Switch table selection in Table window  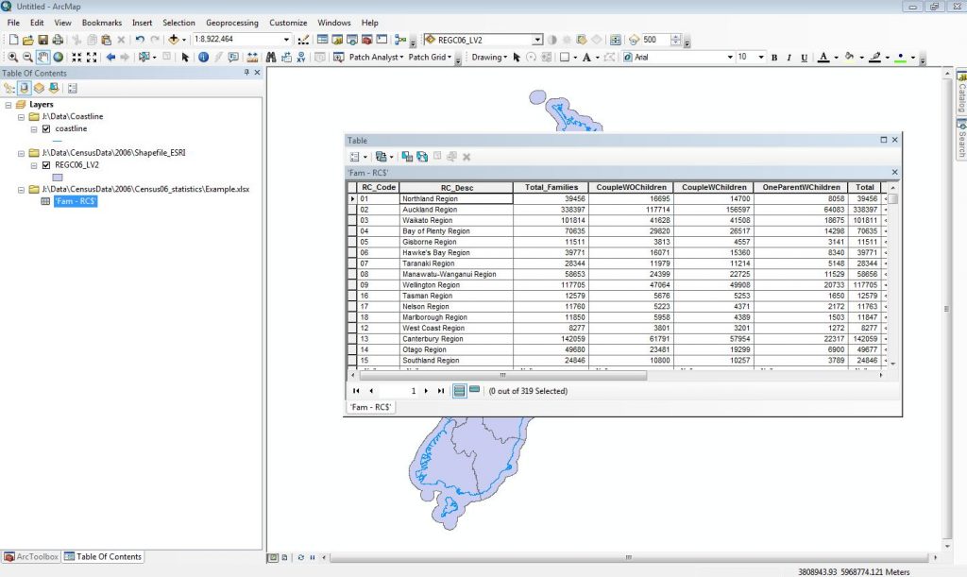coord(422,157)
